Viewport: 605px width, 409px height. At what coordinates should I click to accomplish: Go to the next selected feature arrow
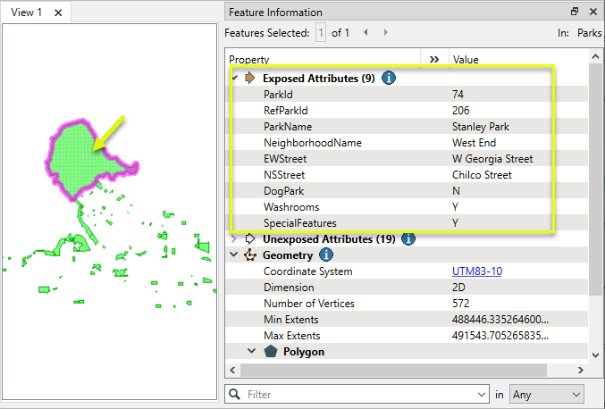[x=386, y=32]
